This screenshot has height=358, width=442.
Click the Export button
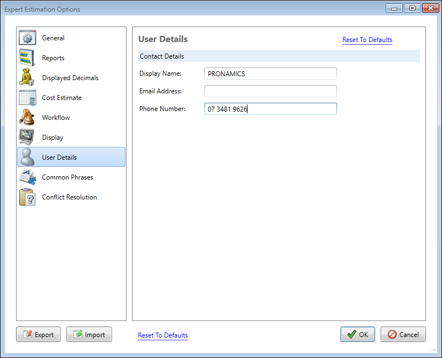point(38,334)
